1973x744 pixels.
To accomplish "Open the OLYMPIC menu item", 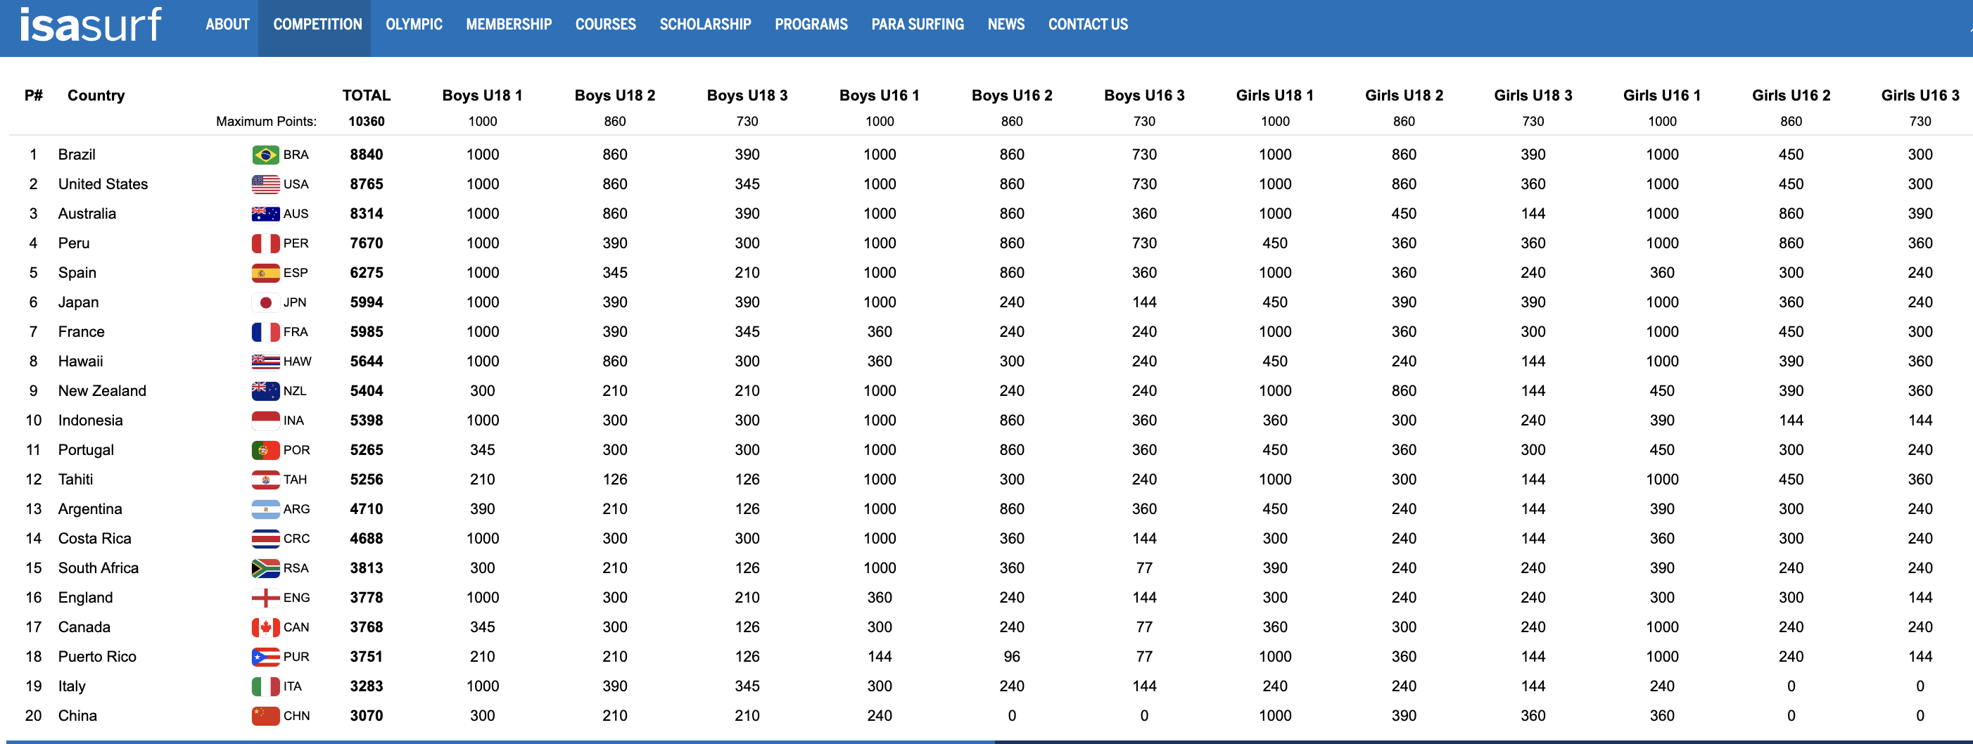I will [414, 25].
